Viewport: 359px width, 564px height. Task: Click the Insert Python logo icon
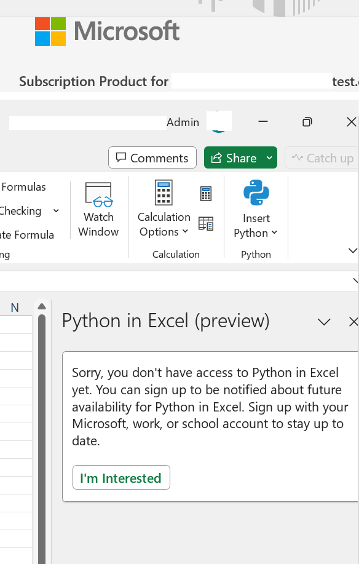pos(256,193)
